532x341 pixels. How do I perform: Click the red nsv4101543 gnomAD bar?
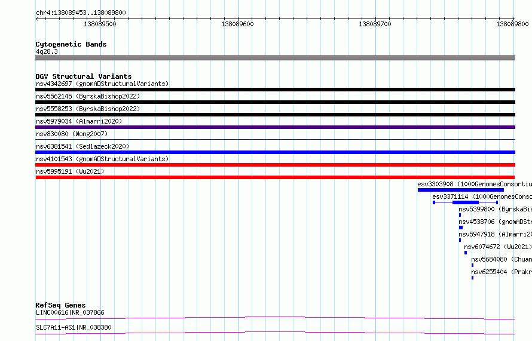pyautogui.click(x=275, y=165)
